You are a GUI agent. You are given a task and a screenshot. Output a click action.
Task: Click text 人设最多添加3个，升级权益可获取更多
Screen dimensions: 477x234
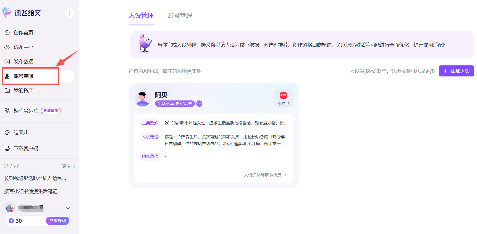pyautogui.click(x=392, y=71)
